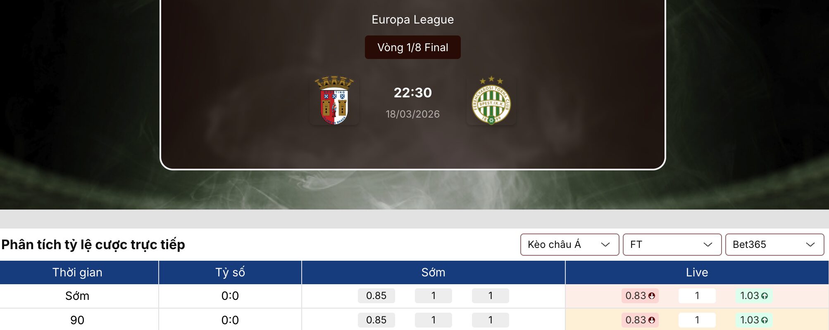
Task: Click the Vòng 1/8 Final badge
Action: point(412,47)
